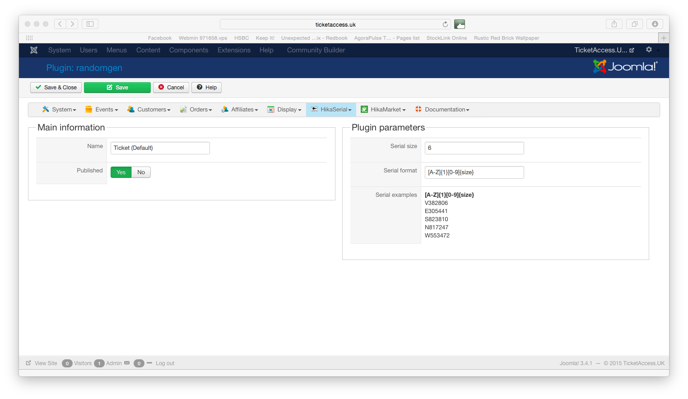The height and width of the screenshot is (399, 688).
Task: Click the Serial size input field
Action: click(474, 148)
